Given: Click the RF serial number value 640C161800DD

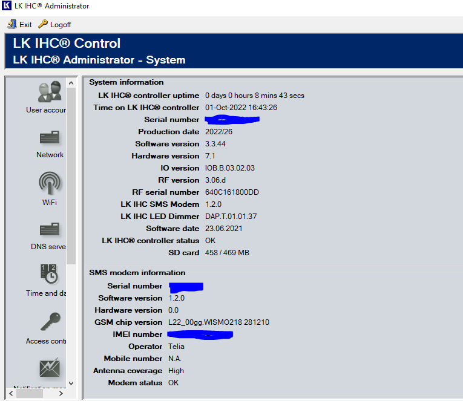Looking at the screenshot, I should tap(233, 192).
